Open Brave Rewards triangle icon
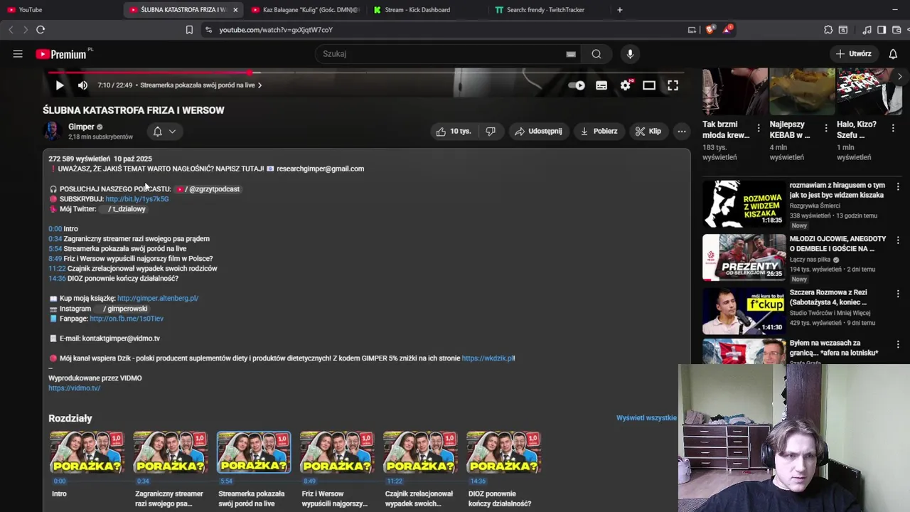 click(x=727, y=30)
